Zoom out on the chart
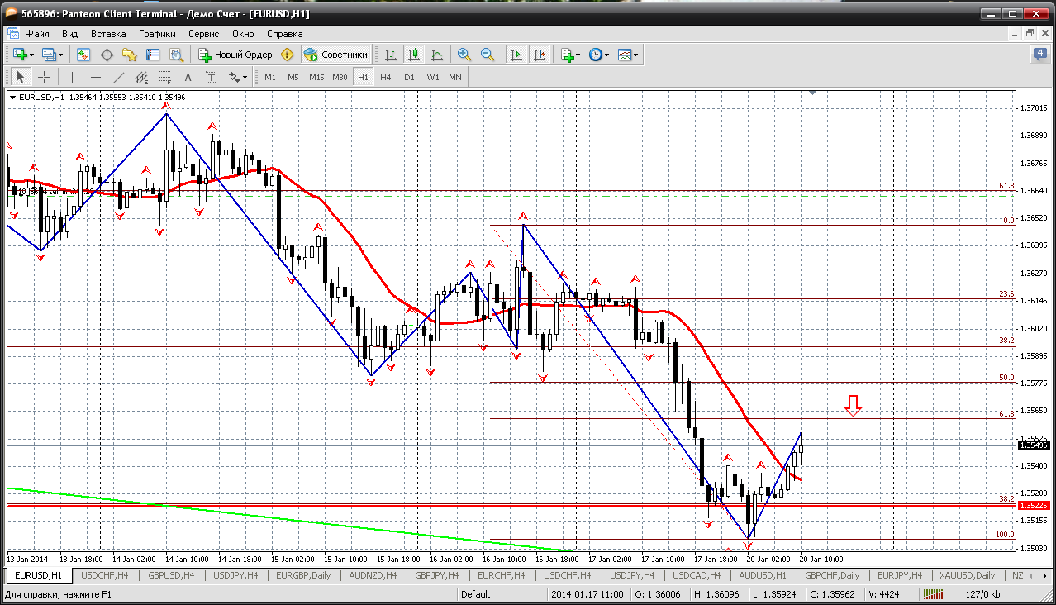1056x605 pixels. (488, 55)
